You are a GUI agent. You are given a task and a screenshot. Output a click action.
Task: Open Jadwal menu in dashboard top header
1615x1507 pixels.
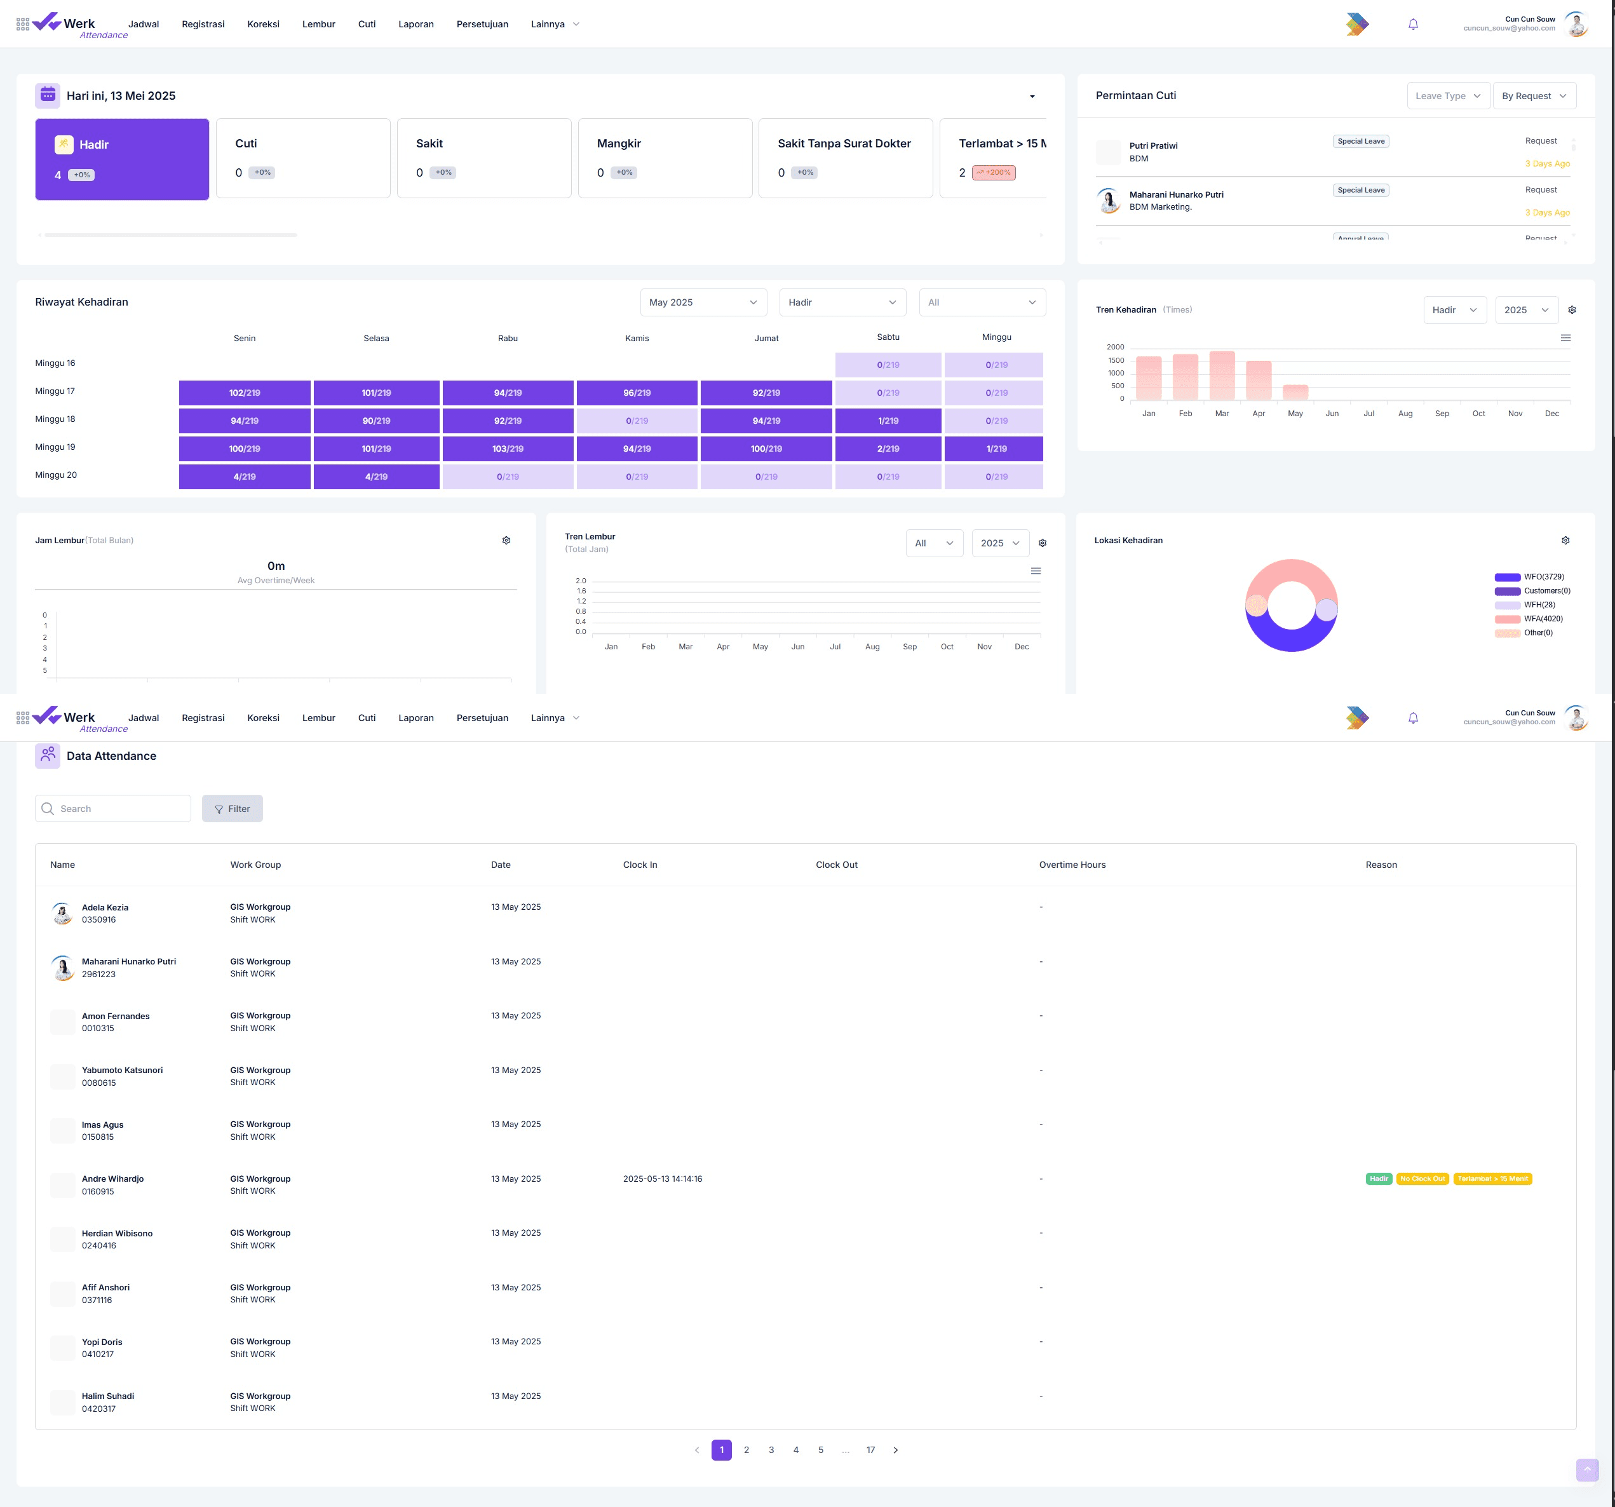tap(144, 24)
